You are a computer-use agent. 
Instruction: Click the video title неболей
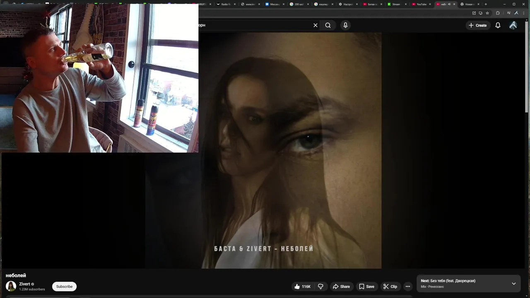click(16, 275)
